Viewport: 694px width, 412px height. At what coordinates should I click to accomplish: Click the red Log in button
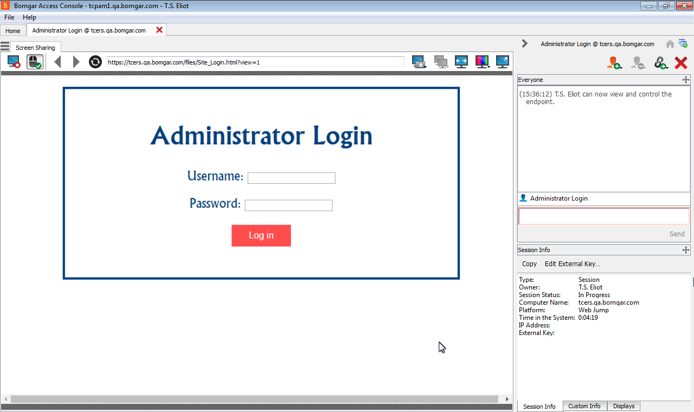point(261,236)
